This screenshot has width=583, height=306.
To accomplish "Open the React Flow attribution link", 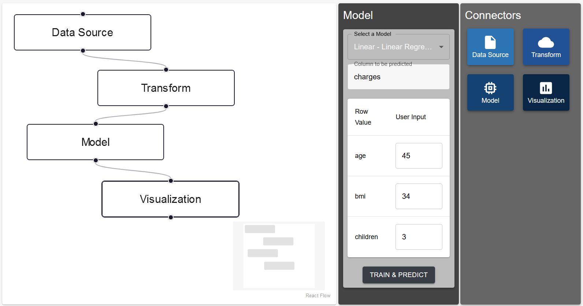I will 318,295.
